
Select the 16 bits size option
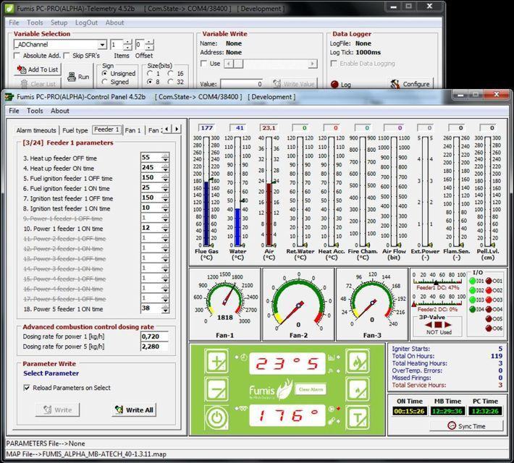tap(170, 73)
